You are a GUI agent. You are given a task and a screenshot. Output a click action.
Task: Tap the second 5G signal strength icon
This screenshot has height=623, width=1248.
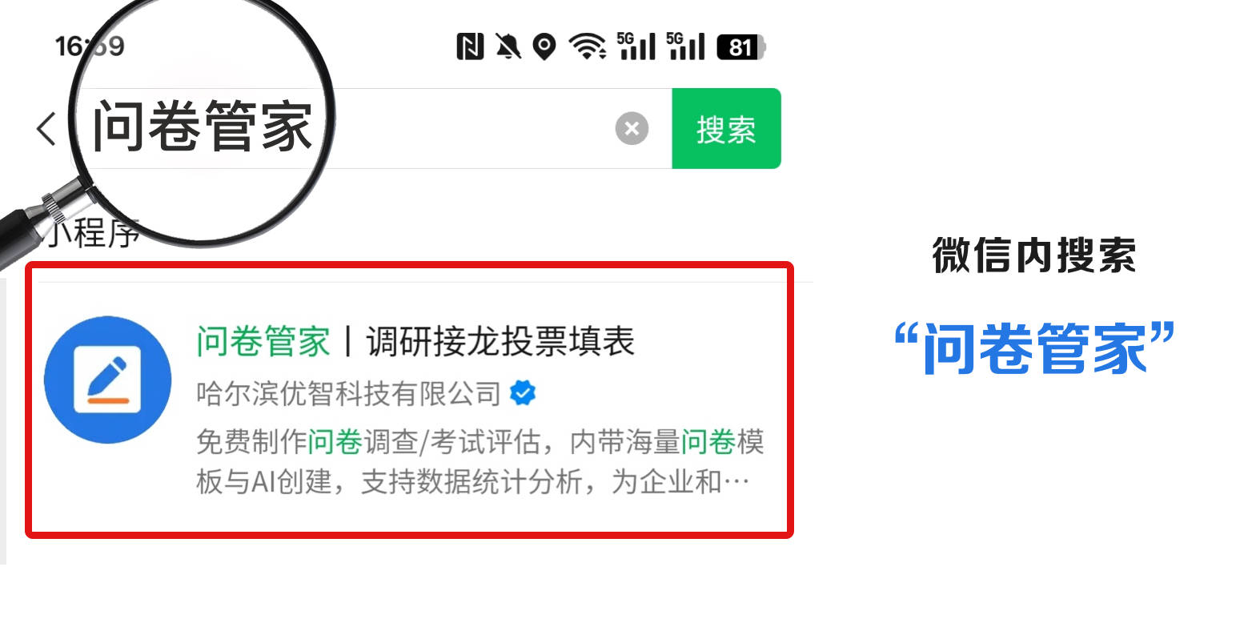click(685, 46)
